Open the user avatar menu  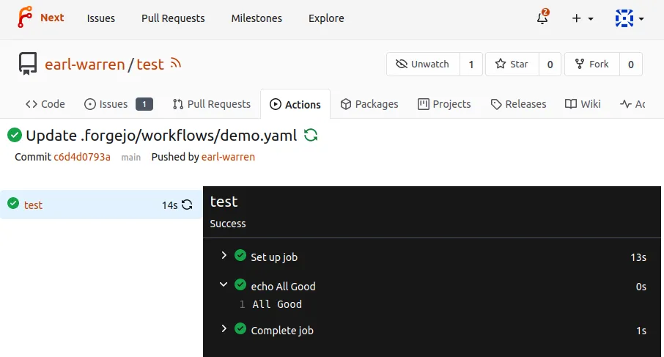(629, 18)
